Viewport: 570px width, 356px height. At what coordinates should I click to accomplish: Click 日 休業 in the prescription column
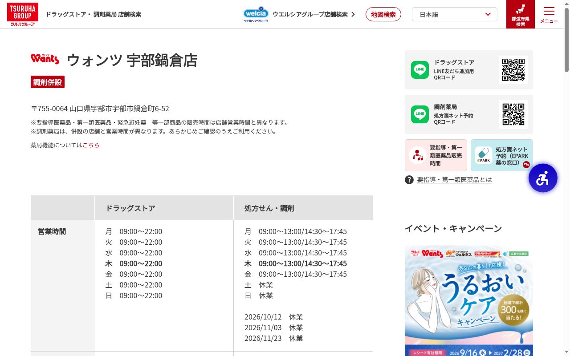[x=259, y=295]
